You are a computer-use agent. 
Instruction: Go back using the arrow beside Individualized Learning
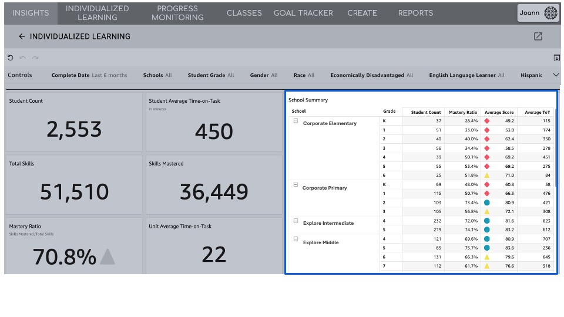pos(22,36)
